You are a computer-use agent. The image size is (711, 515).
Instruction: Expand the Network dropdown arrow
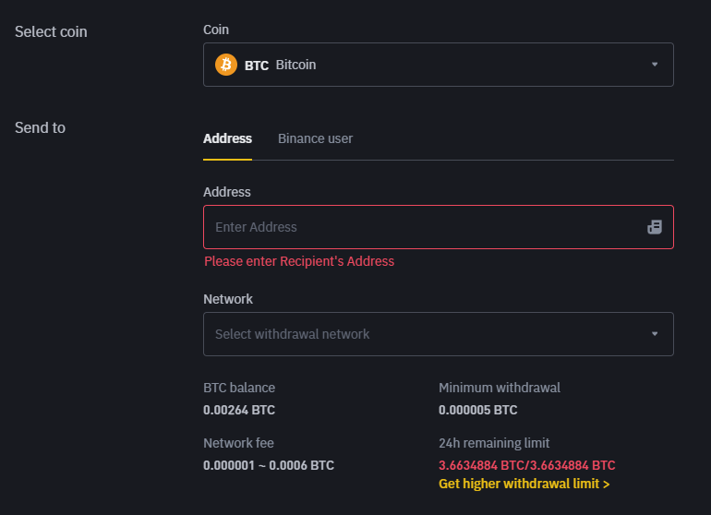coord(655,334)
